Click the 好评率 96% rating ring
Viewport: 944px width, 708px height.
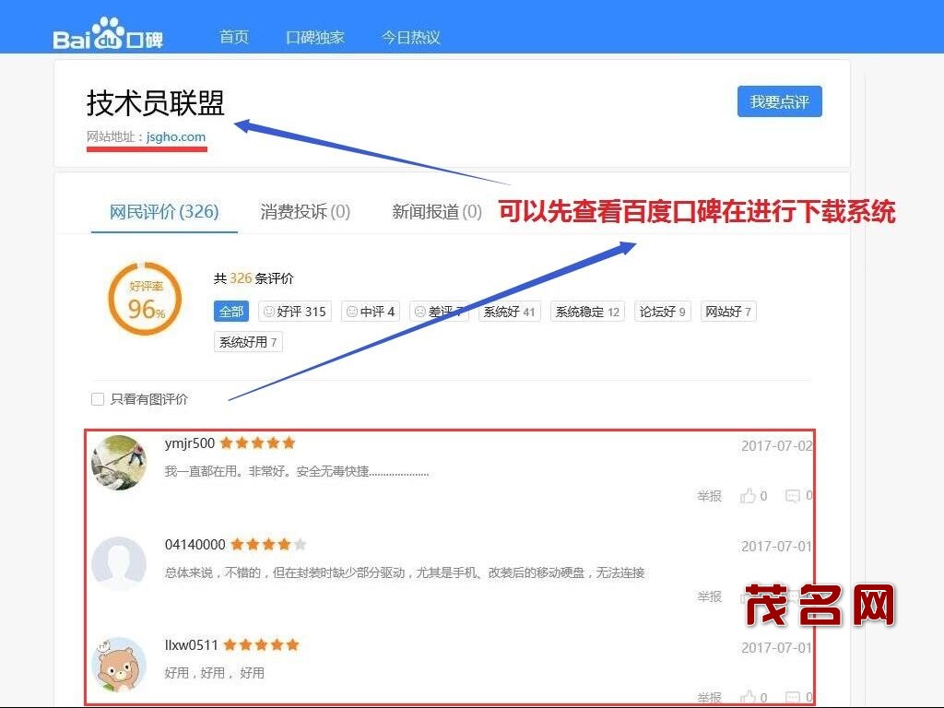[145, 299]
